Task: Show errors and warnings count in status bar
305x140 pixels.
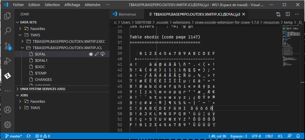Action: pyautogui.click(x=42, y=136)
